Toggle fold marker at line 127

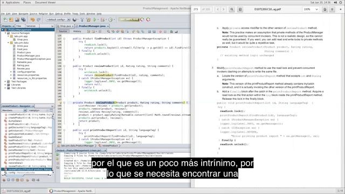[x=65, y=38]
